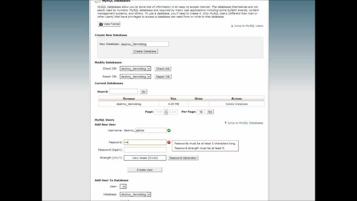Click the Very Weak strength meter
The image size is (357, 201).
[x=145, y=158]
